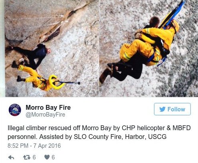This screenshot has width=198, height=163.
Task: Retweet using the retweet arrows icon
Action: tap(27, 157)
